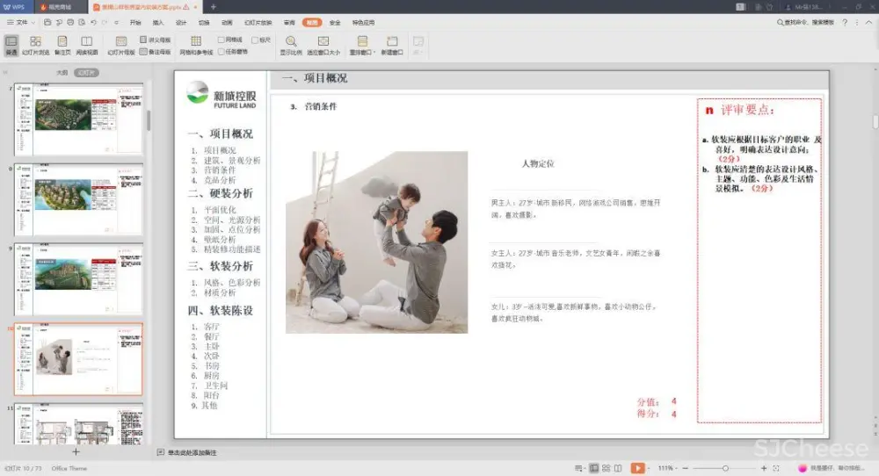This screenshot has width=879, height=476.
Task: Open the Insert (插入) ribbon tab
Action: point(158,22)
